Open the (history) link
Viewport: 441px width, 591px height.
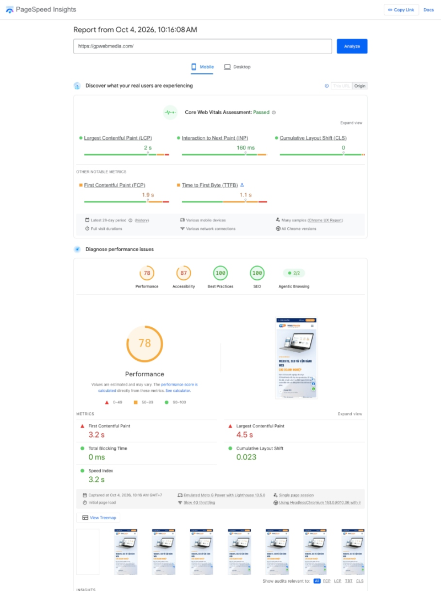click(x=142, y=221)
